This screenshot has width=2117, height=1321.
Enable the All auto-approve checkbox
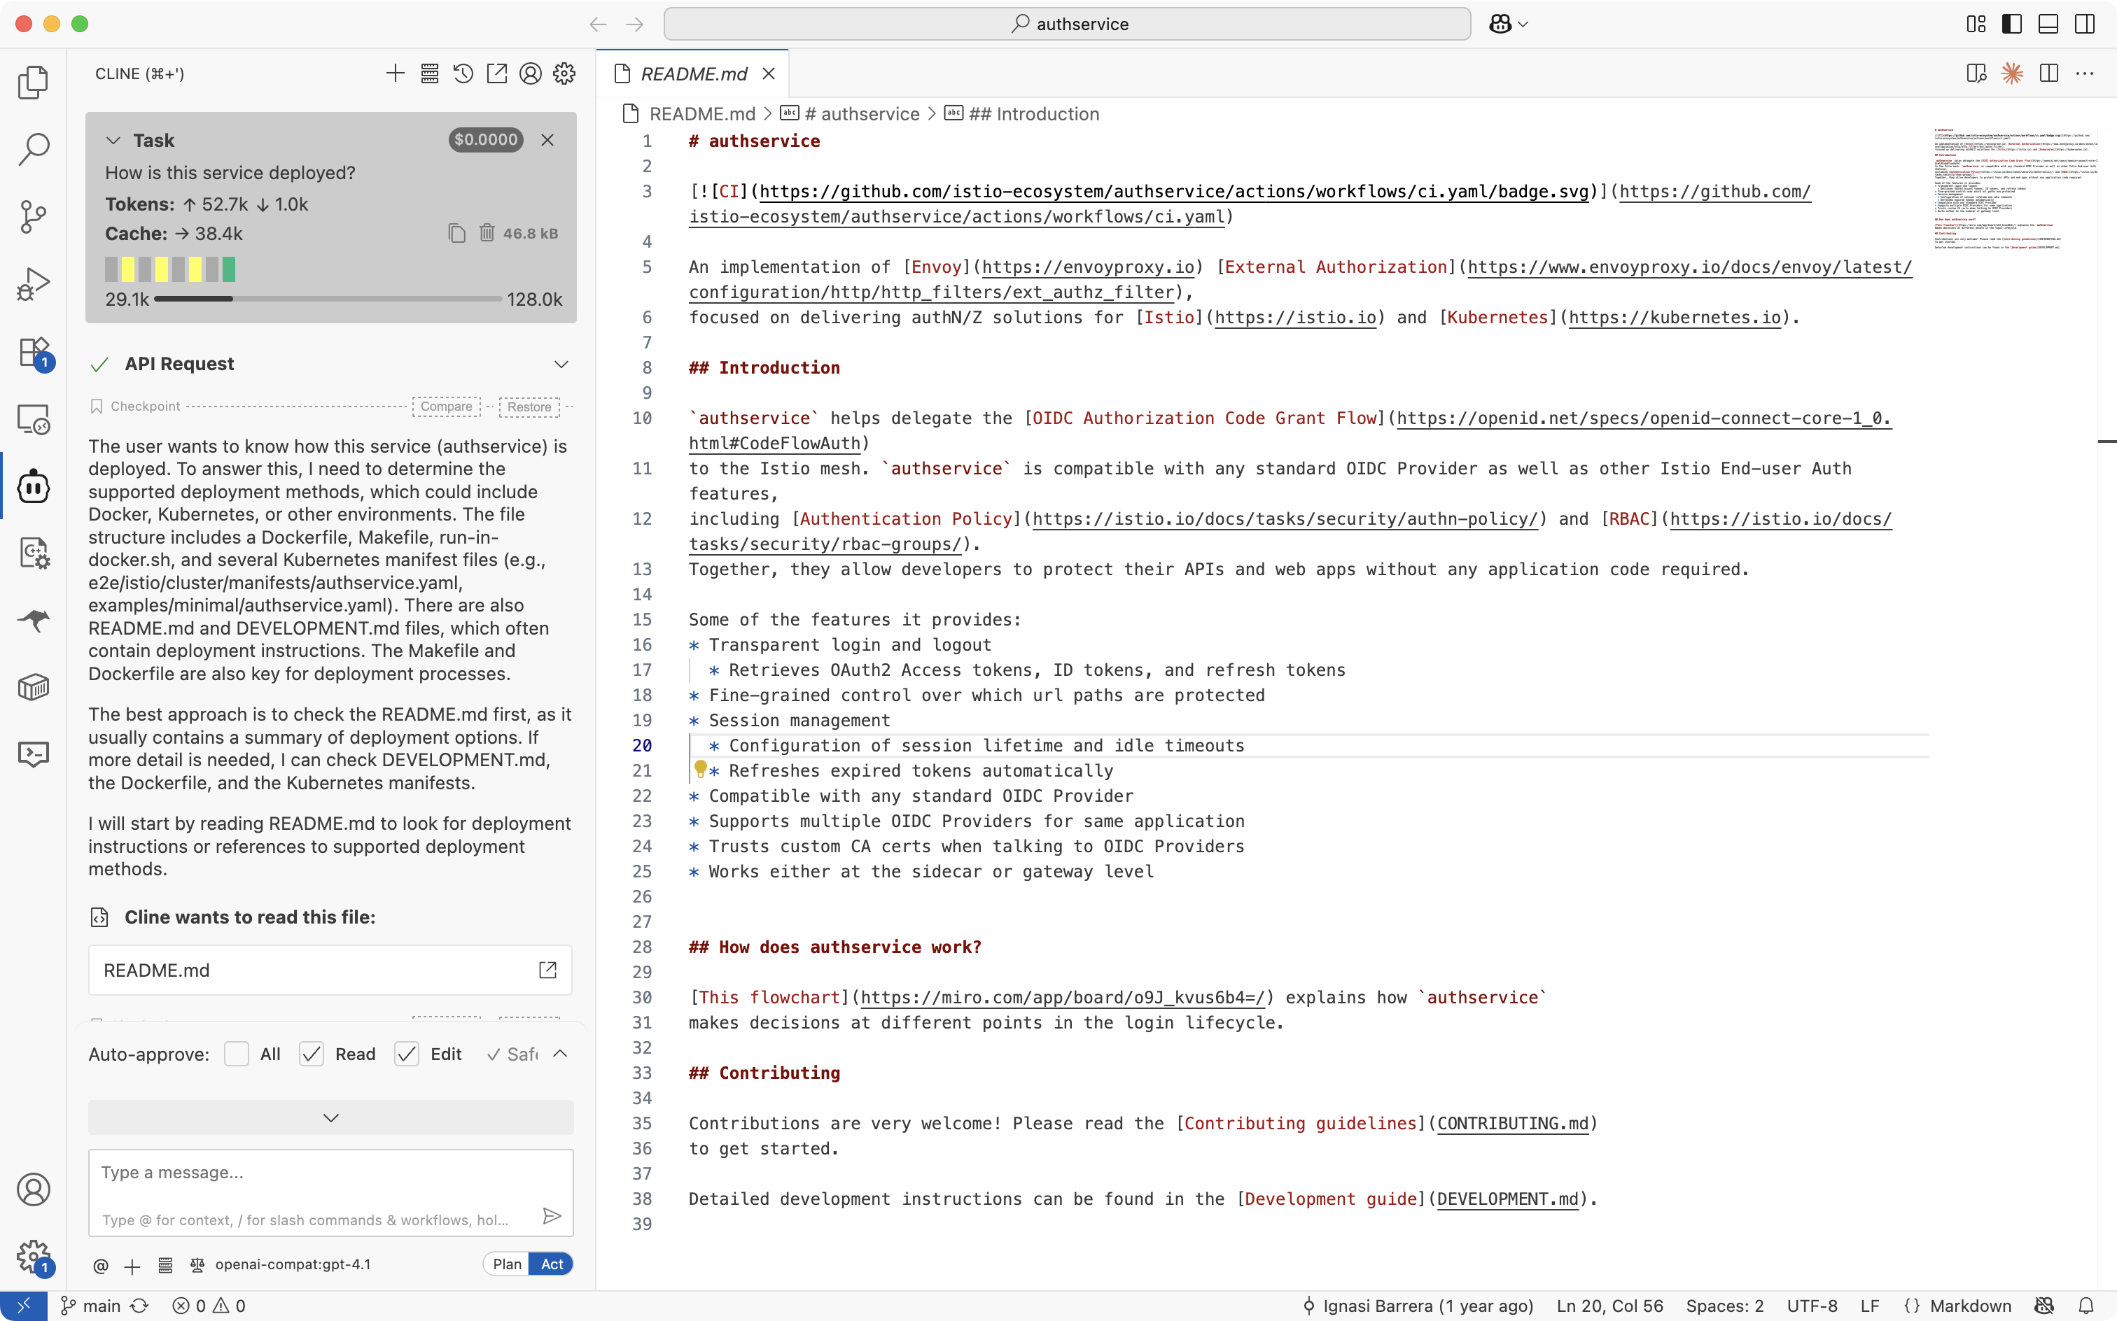(x=237, y=1054)
